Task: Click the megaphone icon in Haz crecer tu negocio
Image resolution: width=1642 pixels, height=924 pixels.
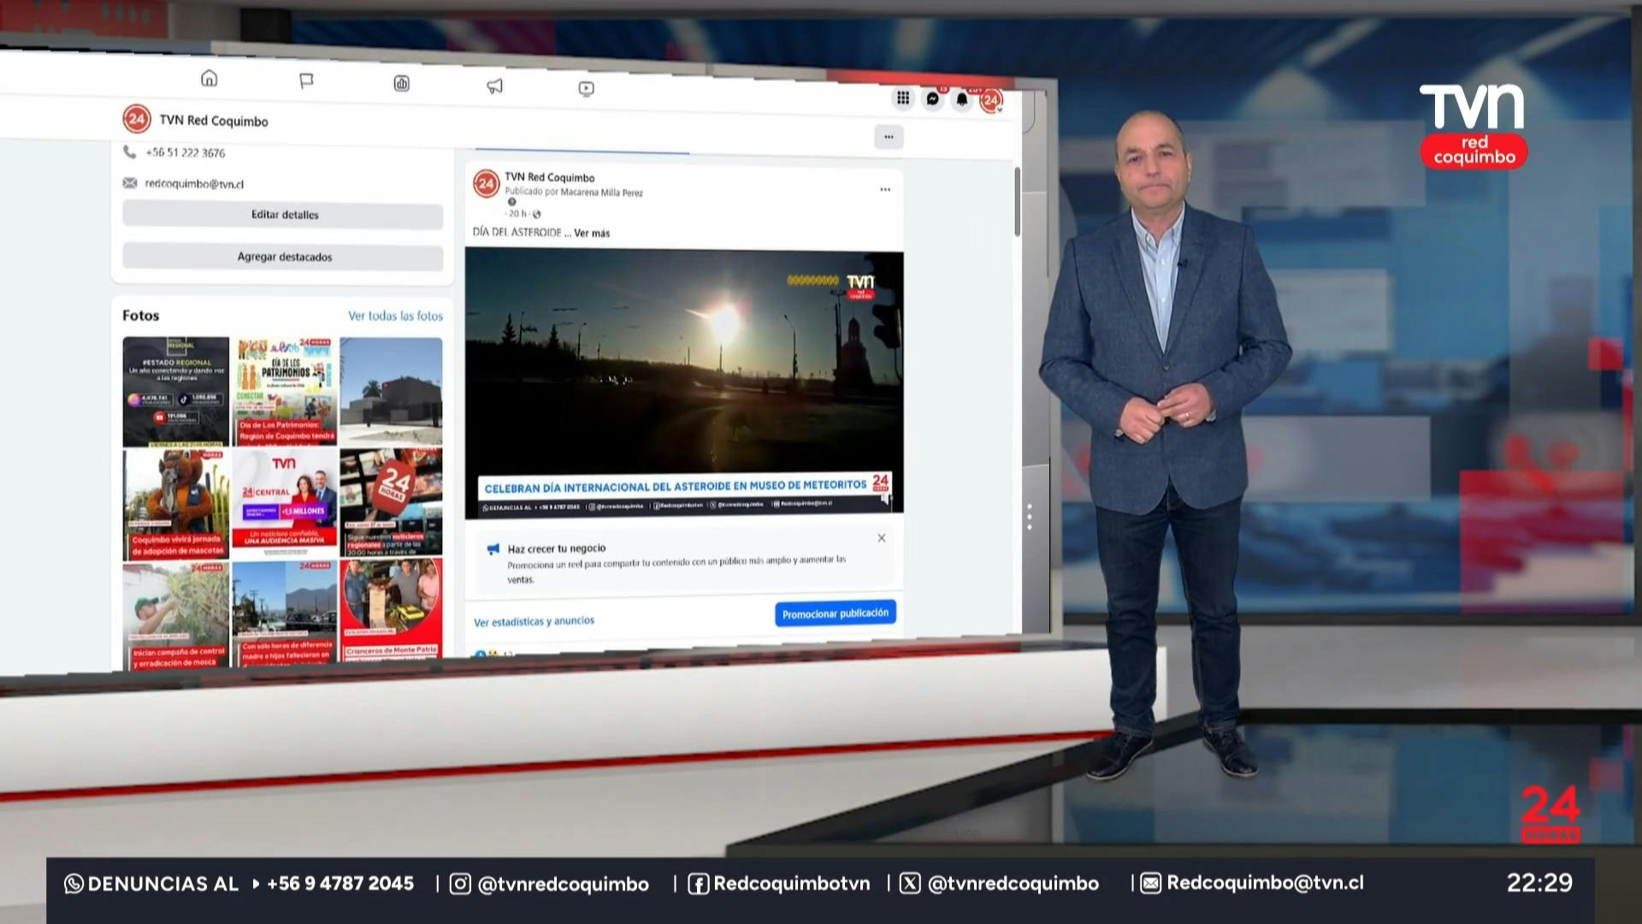Action: coord(493,548)
